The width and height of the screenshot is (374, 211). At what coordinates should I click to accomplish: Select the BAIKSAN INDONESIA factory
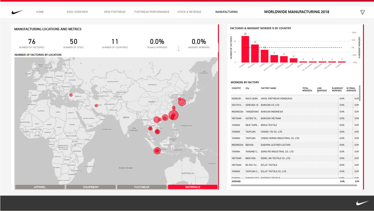click(x=272, y=112)
